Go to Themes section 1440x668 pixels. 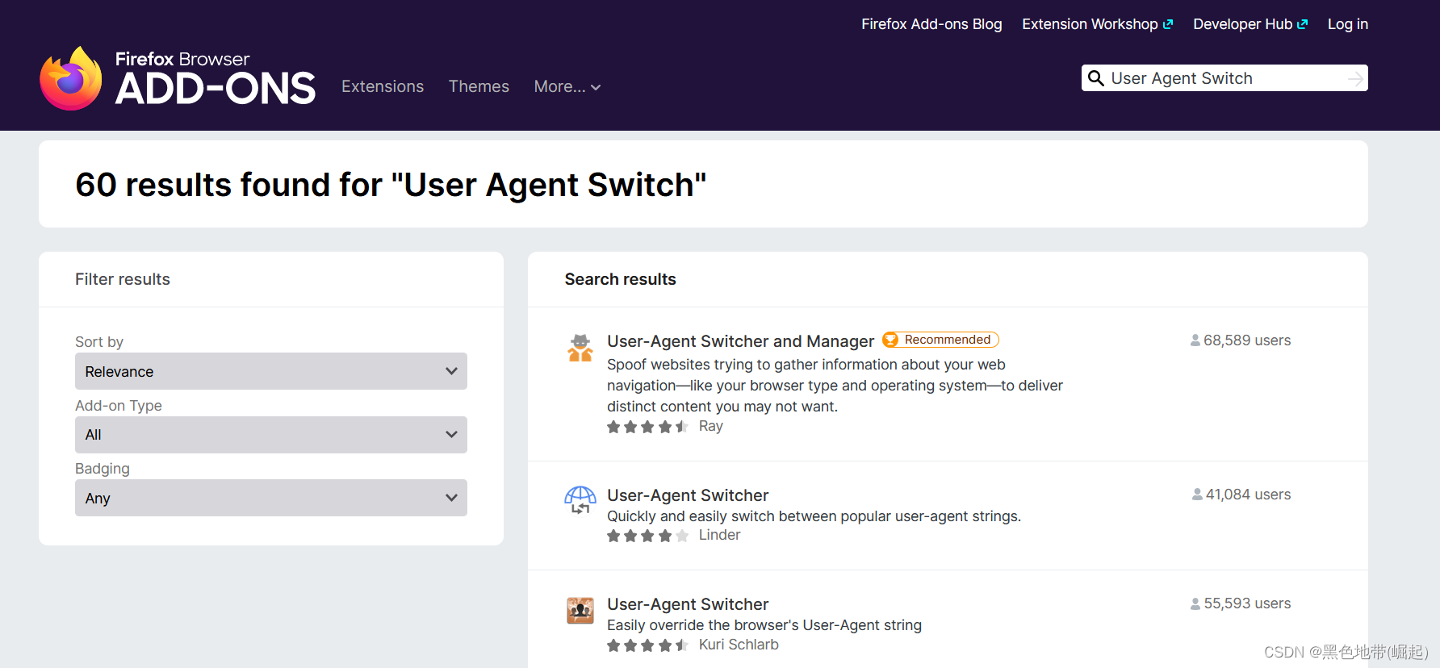479,86
